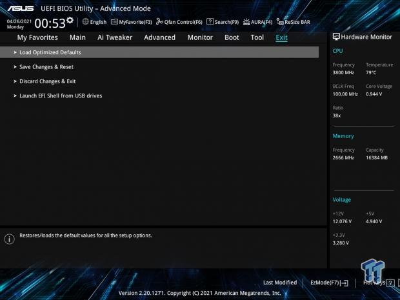This screenshot has height=300, width=400.
Task: Click CPU frequency value 3800 MHz
Action: (x=343, y=73)
